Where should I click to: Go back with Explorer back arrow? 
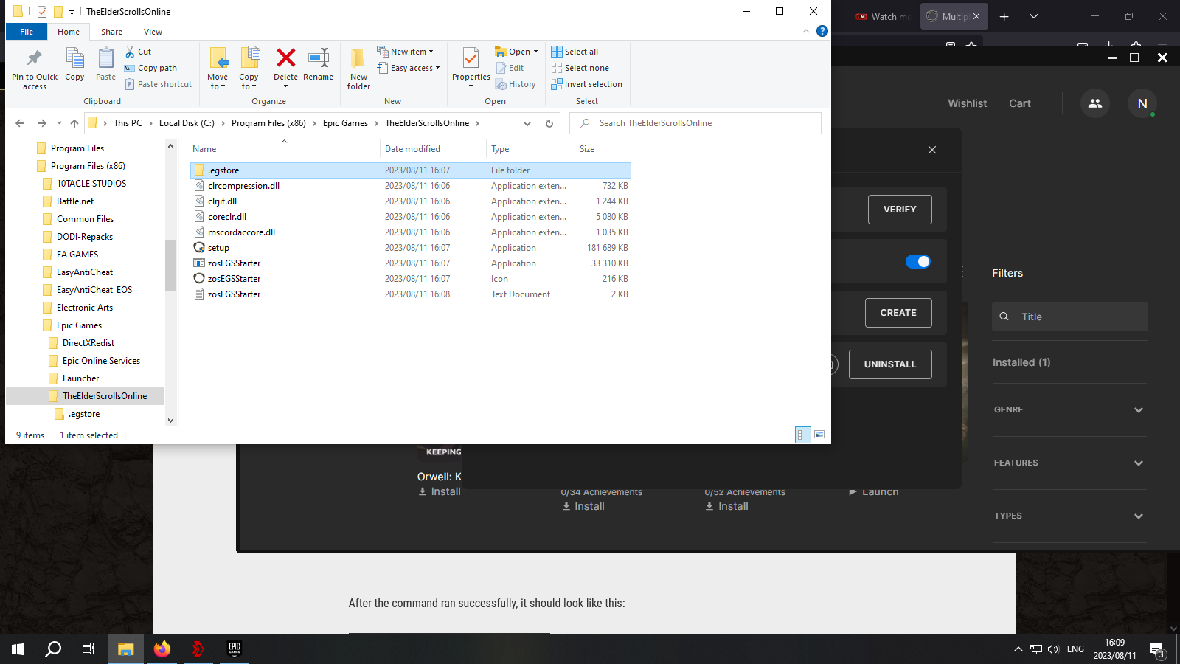tap(20, 123)
